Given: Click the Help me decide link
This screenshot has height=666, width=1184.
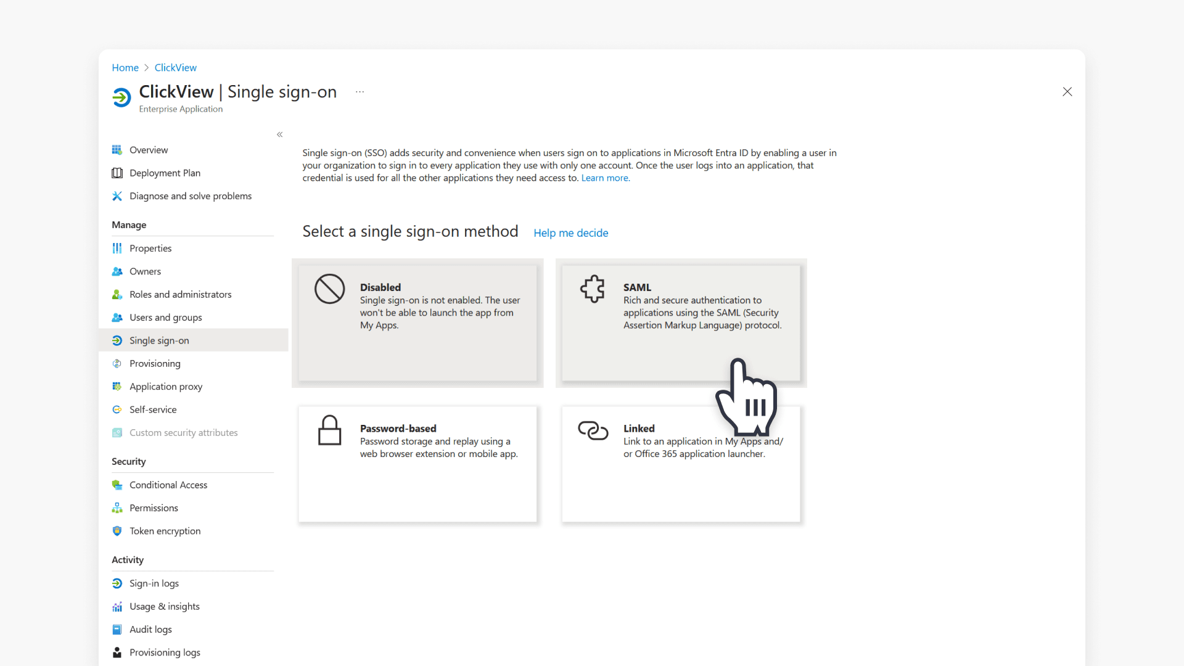Looking at the screenshot, I should point(570,233).
